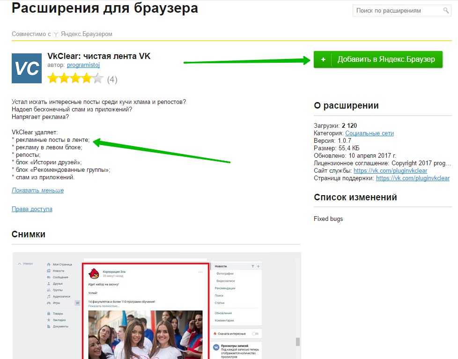The height and width of the screenshot is (359, 458).
Task: Open Социальные сети category link
Action: [369, 133]
